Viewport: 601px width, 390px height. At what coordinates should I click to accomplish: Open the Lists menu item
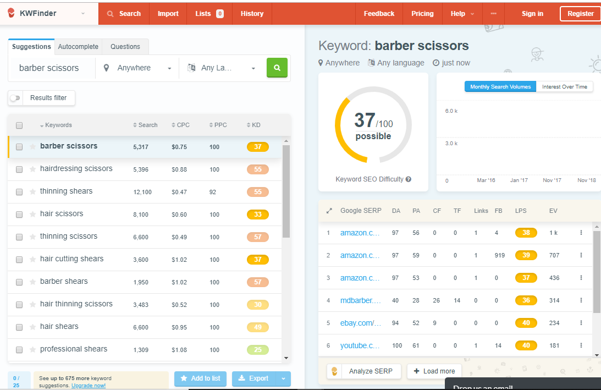209,14
